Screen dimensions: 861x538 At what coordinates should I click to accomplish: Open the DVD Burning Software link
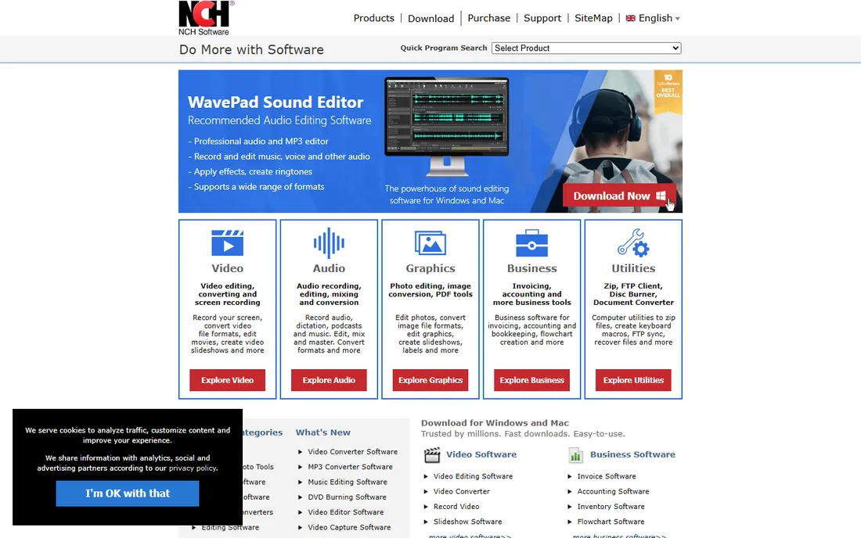[347, 497]
